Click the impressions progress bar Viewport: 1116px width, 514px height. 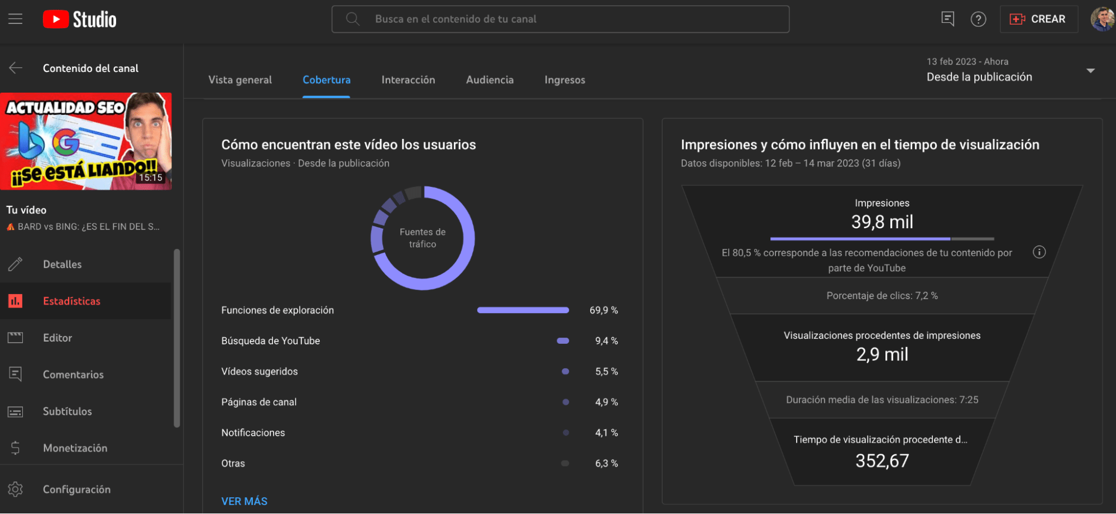[881, 238]
